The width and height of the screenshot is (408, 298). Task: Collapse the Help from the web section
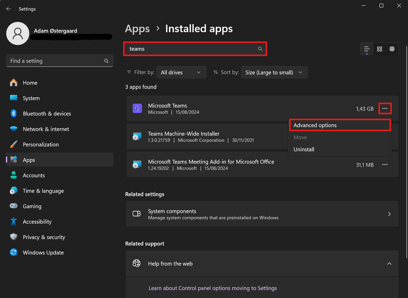click(389, 264)
